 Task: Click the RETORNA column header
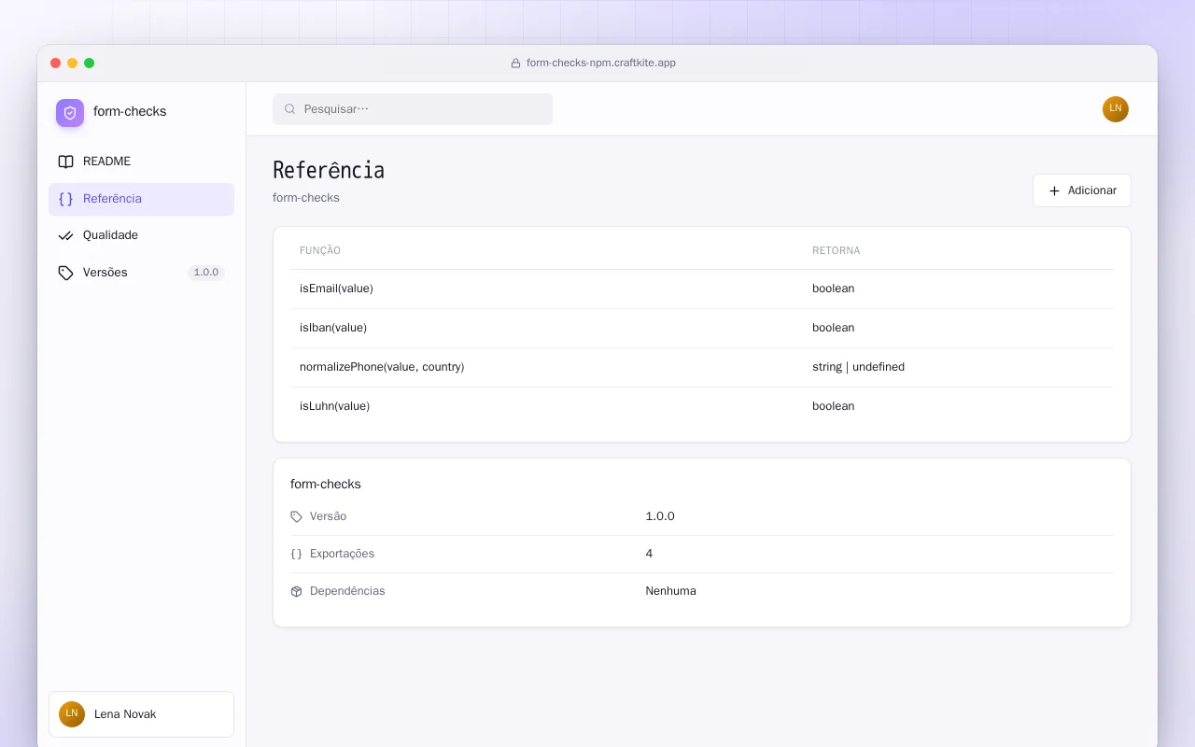(836, 251)
